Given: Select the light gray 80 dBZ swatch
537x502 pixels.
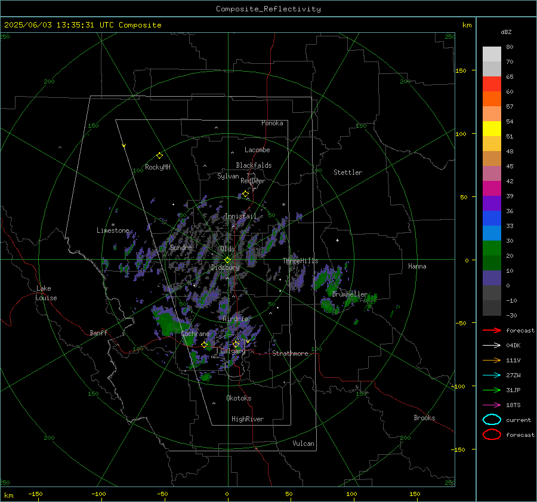Looking at the screenshot, I should click(492, 54).
